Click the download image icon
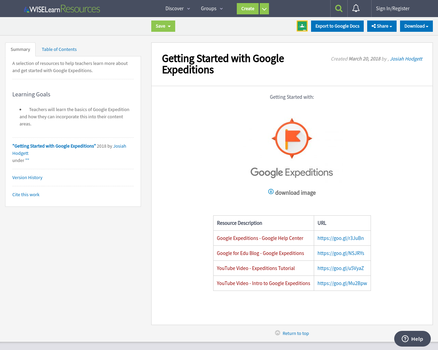438x350 pixels. (271, 192)
